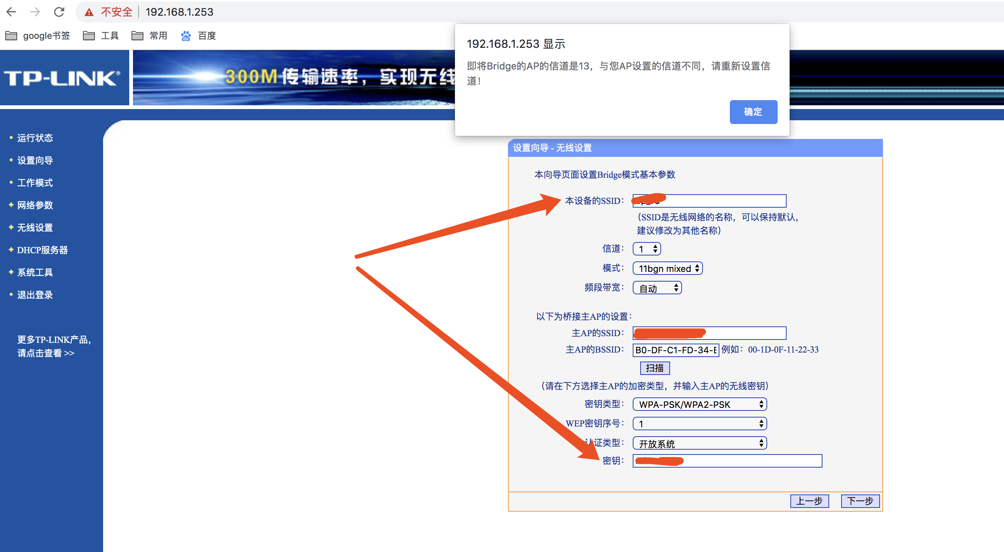Click 确定 in the alert dialog
This screenshot has width=1004, height=552.
[753, 112]
